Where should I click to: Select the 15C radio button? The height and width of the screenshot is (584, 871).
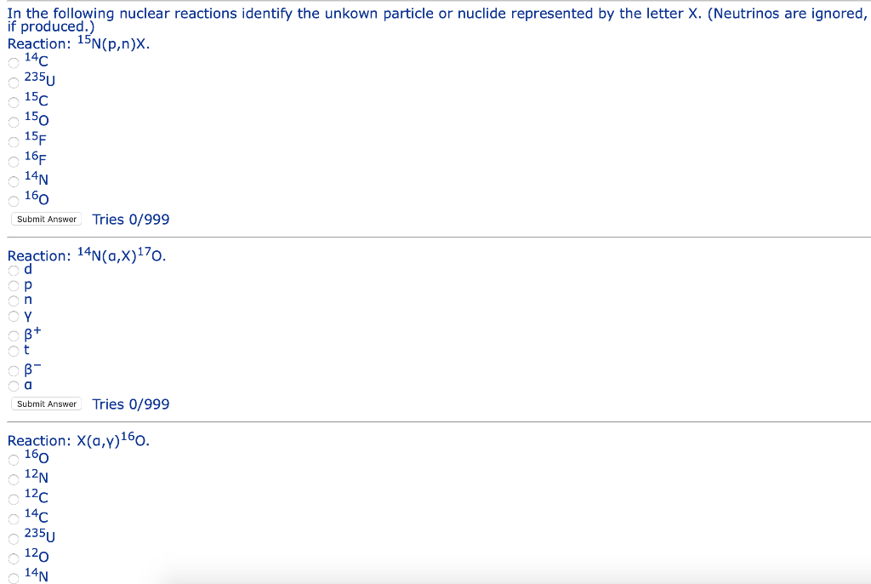coord(14,102)
